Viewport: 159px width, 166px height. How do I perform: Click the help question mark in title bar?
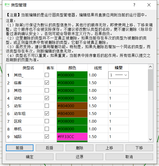tap(134, 5)
